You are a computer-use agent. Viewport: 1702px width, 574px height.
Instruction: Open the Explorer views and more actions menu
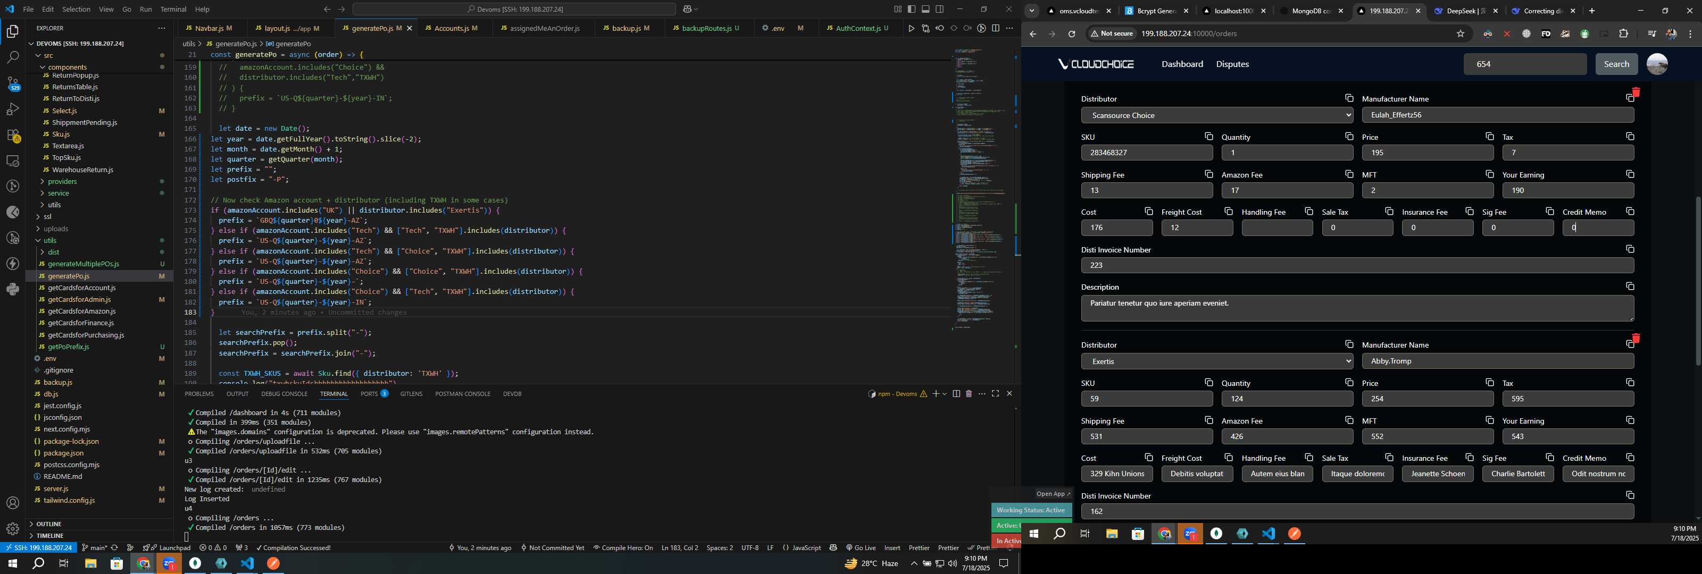[x=162, y=28]
